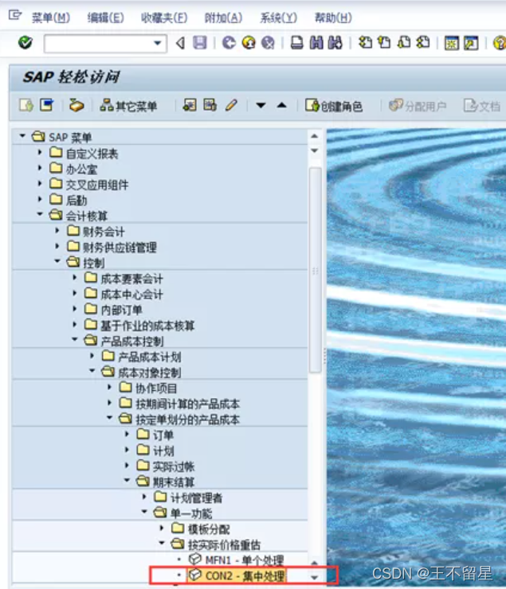Click the Next Page icon

(x=404, y=43)
